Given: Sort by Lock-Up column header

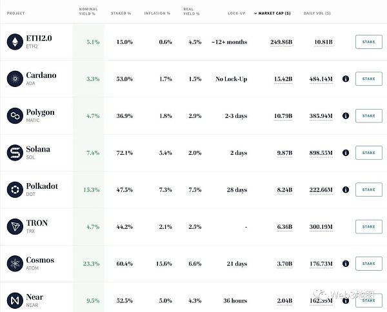Looking at the screenshot, I should [237, 13].
